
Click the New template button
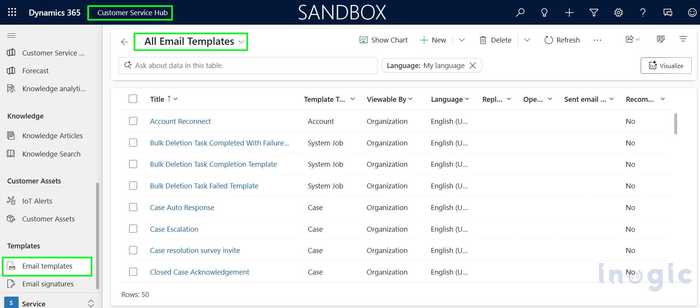433,40
